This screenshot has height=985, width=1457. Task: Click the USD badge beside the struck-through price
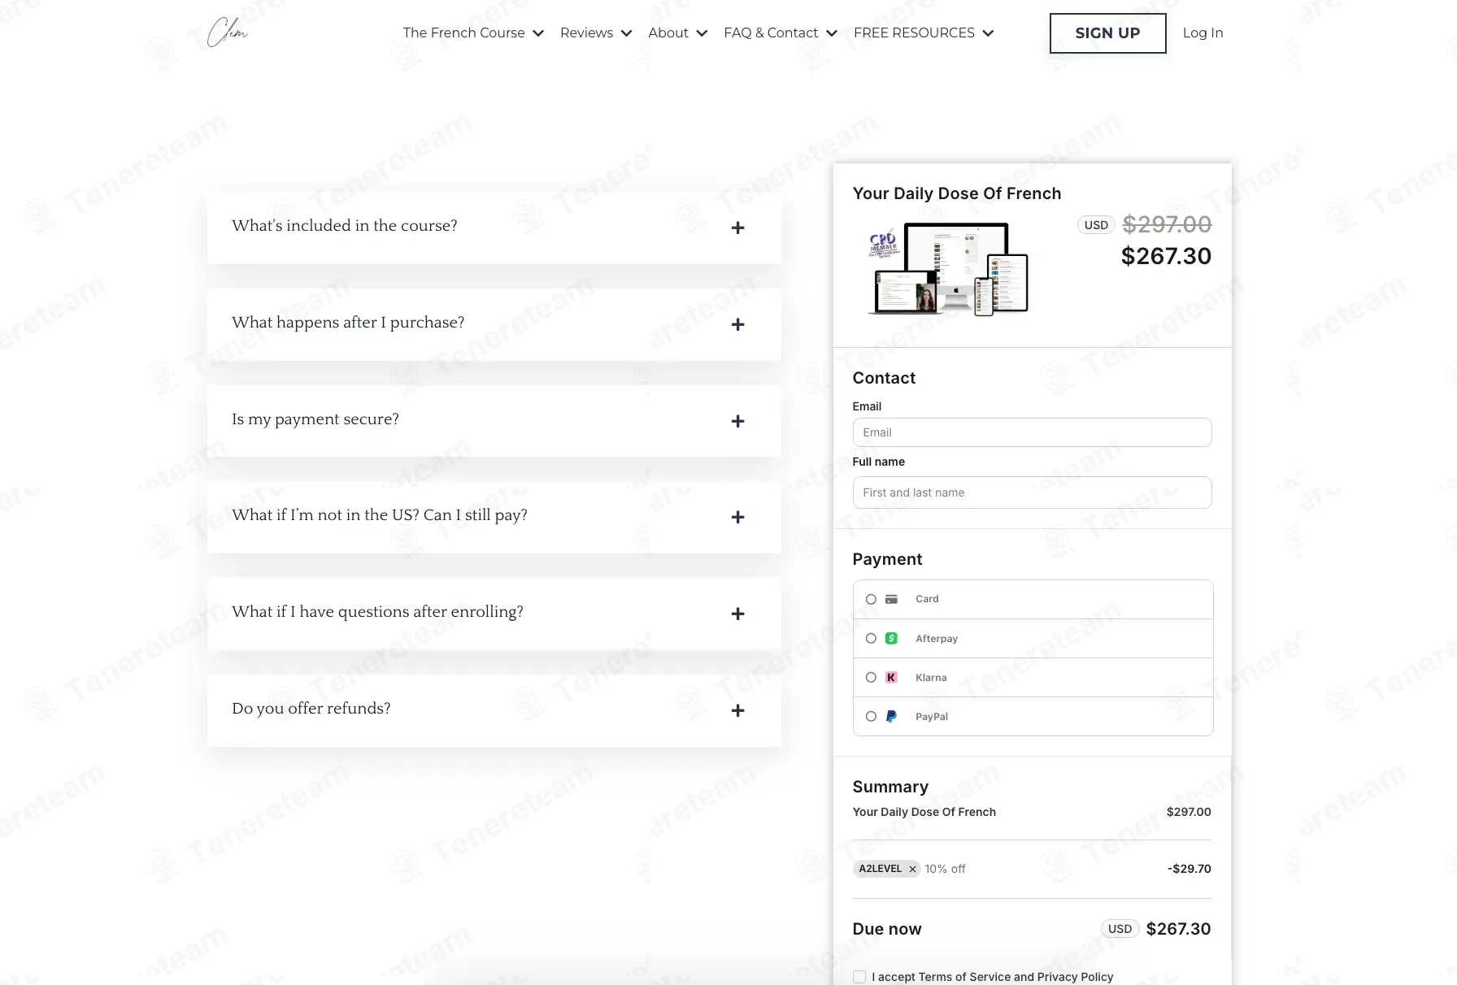tap(1096, 225)
